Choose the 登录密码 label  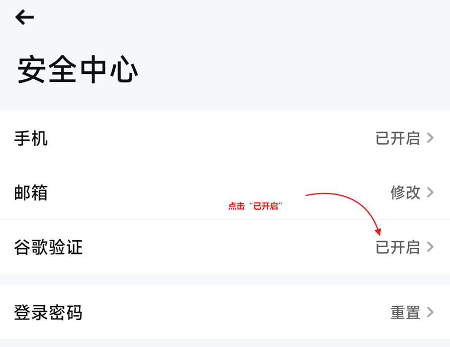click(x=49, y=313)
